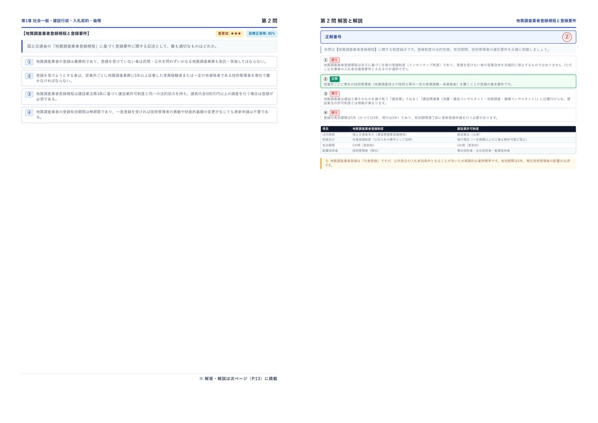Click the 誤り badge beside explanation ③

click(335, 93)
